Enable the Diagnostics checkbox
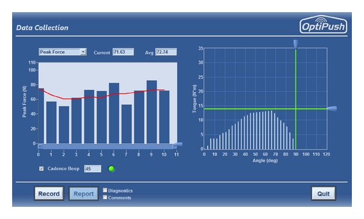 (x=105, y=190)
